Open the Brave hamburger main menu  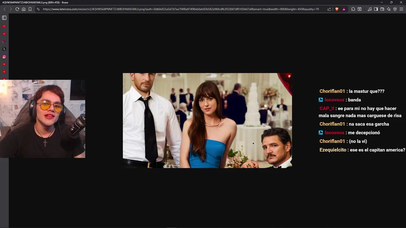(x=401, y=9)
